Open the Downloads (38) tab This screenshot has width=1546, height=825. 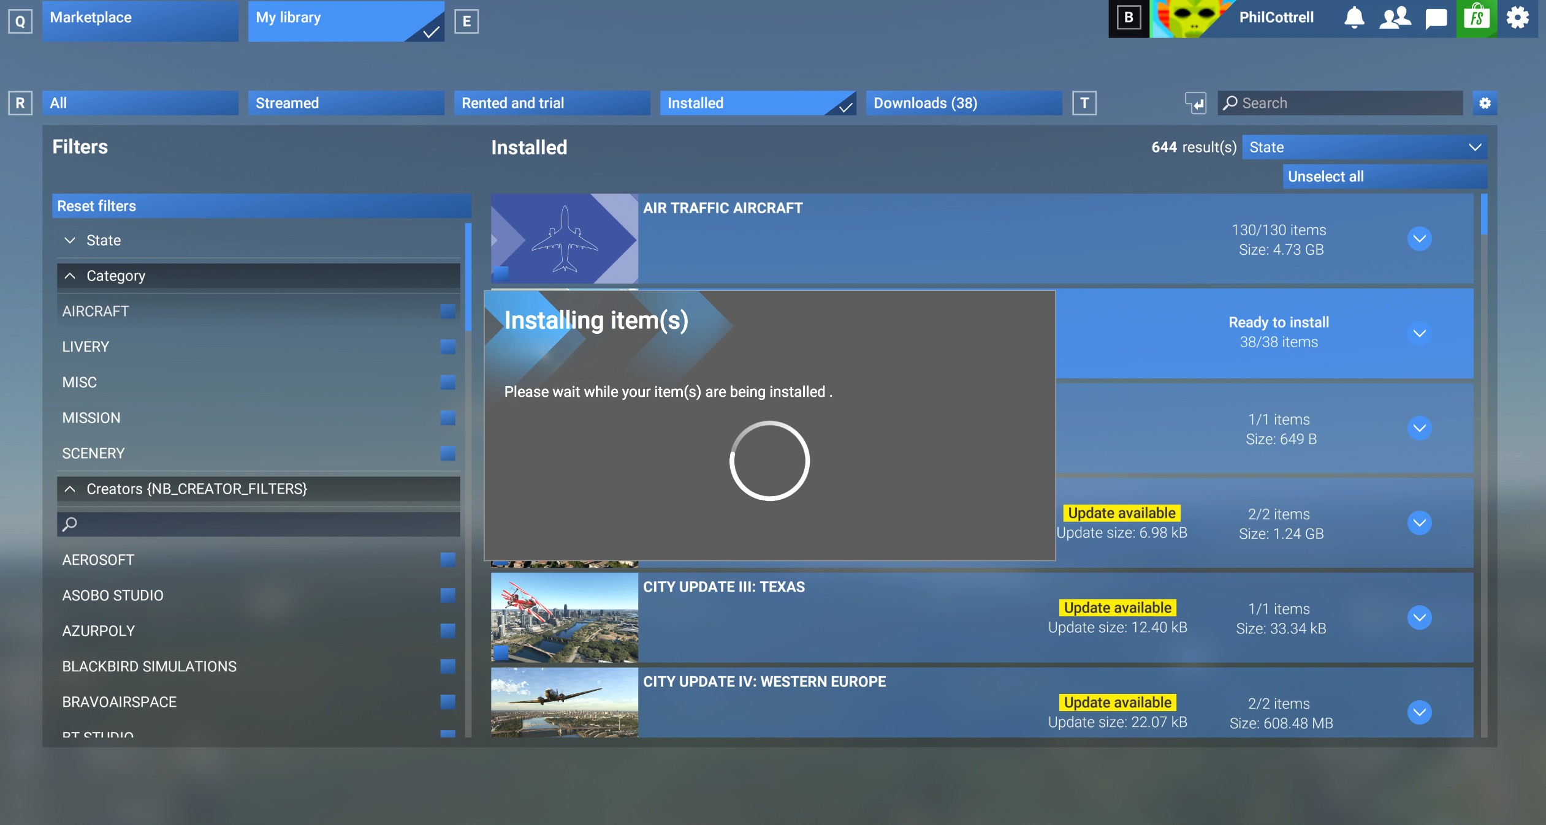point(964,103)
